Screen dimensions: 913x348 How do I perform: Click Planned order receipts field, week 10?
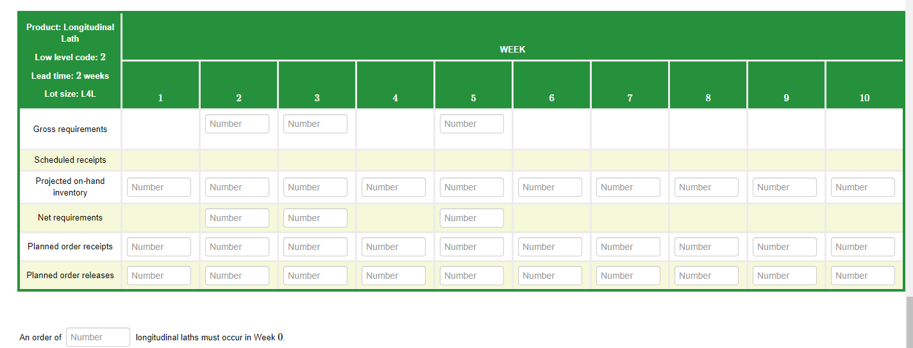coord(863,247)
